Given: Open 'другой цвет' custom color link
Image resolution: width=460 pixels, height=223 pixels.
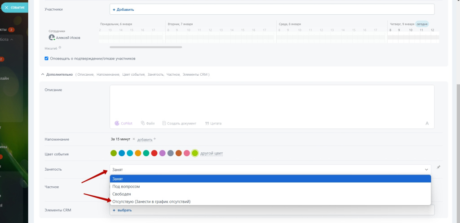Looking at the screenshot, I should [x=212, y=154].
